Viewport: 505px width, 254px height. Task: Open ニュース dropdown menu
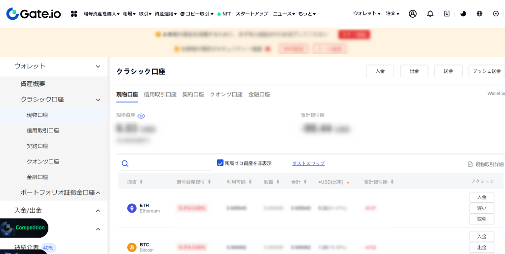click(x=284, y=14)
